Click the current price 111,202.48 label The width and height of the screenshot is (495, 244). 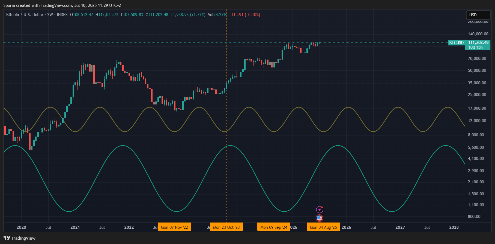(x=478, y=42)
